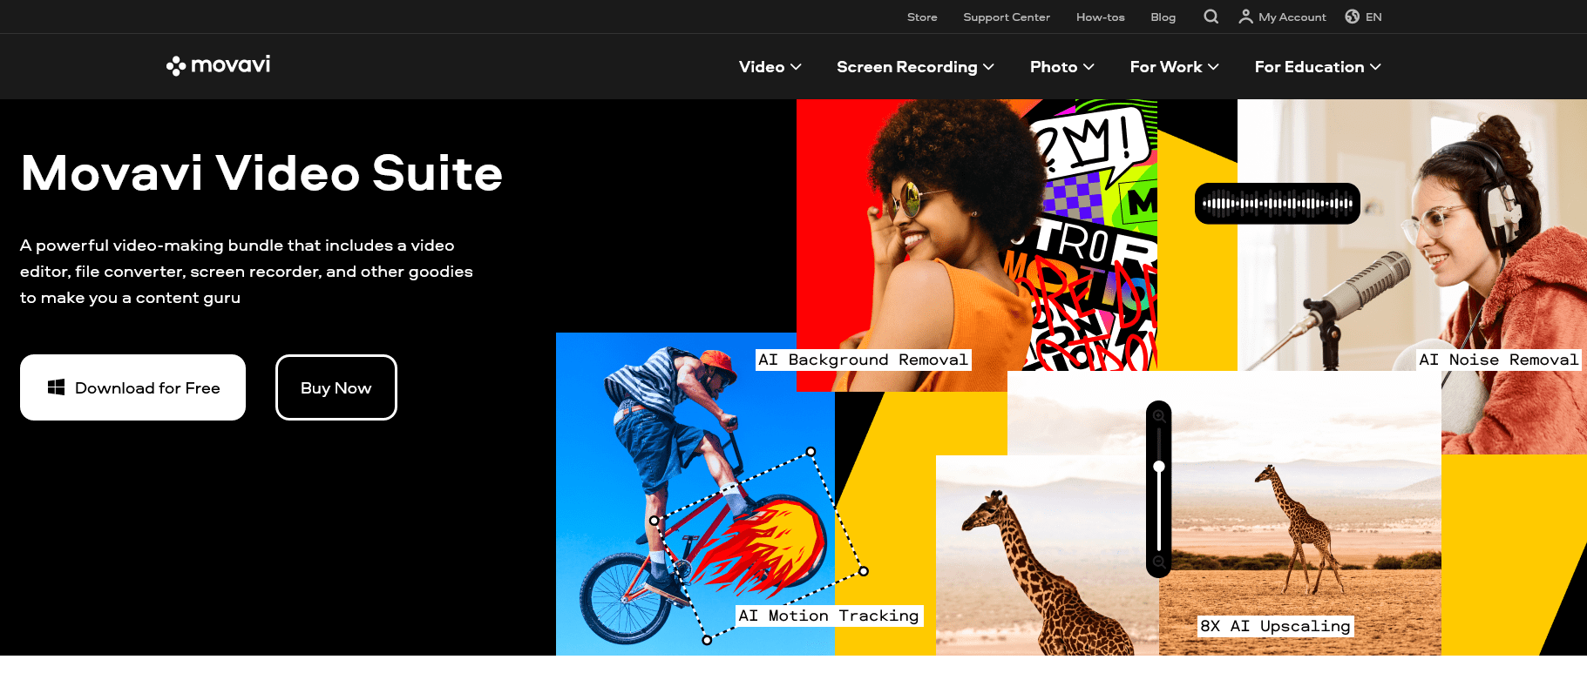The height and width of the screenshot is (673, 1587).
Task: Click the vertical upscaling slider handle
Action: click(1159, 467)
